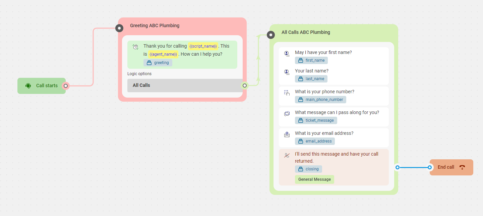Viewport: 483px width, 216px height.
Task: Click the storage icon in the closing tag
Action: coord(301,169)
